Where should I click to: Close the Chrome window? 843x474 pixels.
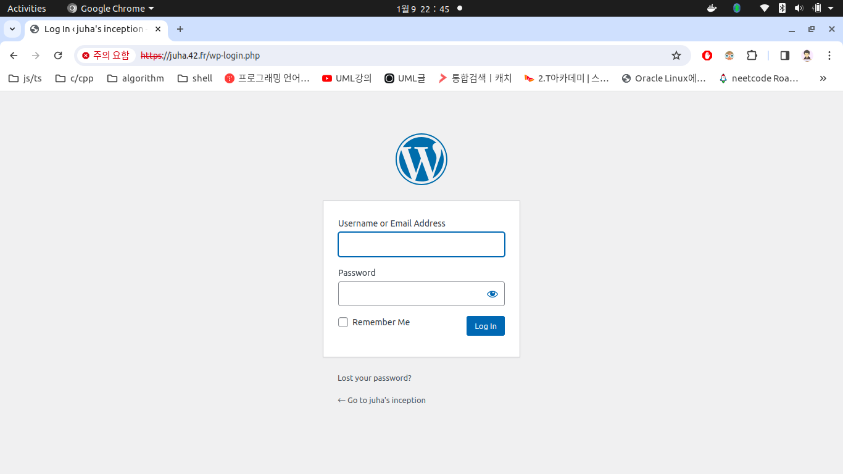tap(831, 29)
